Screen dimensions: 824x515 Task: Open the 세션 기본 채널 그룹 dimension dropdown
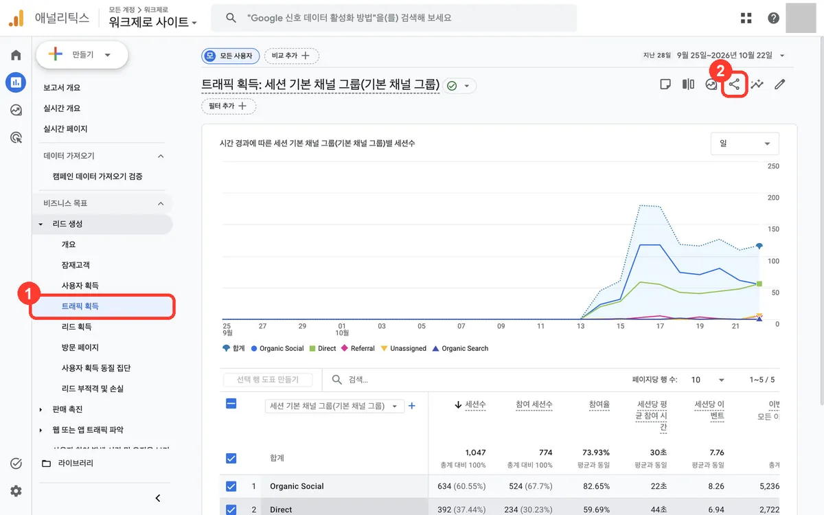[x=334, y=406]
